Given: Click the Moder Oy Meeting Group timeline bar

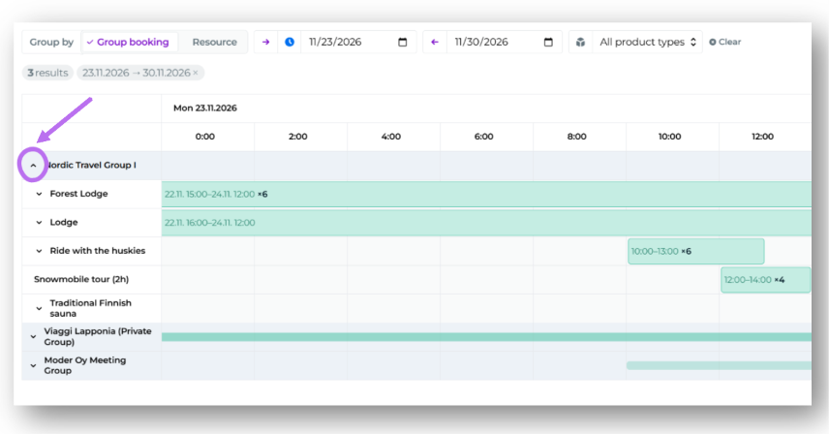Looking at the screenshot, I should (x=719, y=365).
